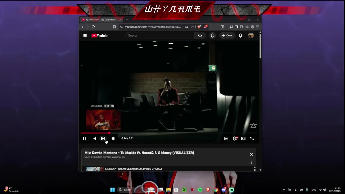The width and height of the screenshot is (345, 194).
Task: Select the Amenazzy - Voy Después tab
Action: [x=101, y=20]
